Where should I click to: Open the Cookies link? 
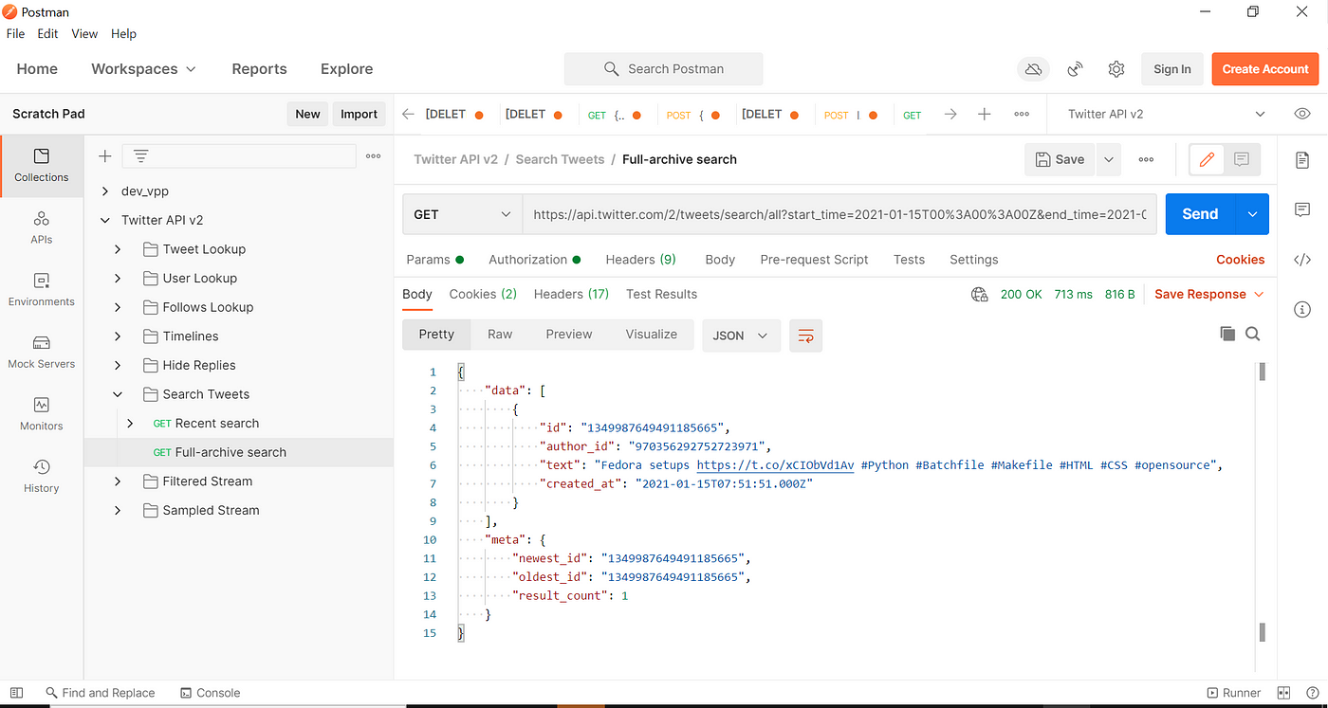pos(1241,260)
